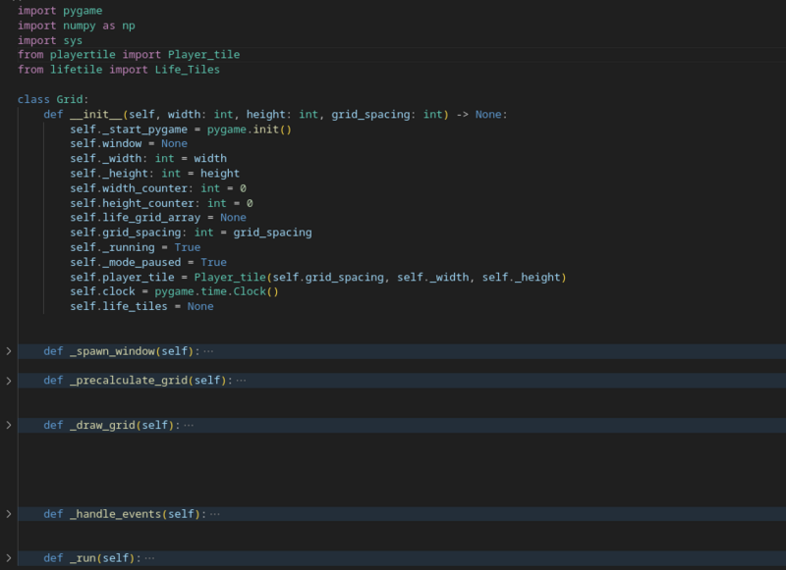Click 'import numpy as np' line
The width and height of the screenshot is (786, 570).
point(77,26)
